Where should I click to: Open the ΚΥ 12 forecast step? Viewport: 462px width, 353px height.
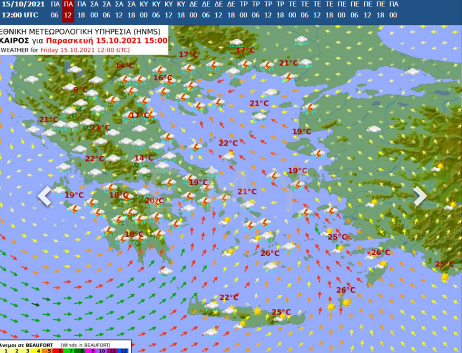pyautogui.click(x=169, y=9)
